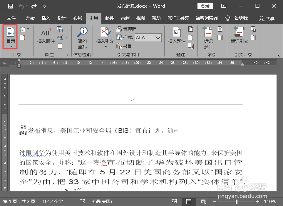
Task: Click the left indent marker on ruler
Action: coord(19,66)
